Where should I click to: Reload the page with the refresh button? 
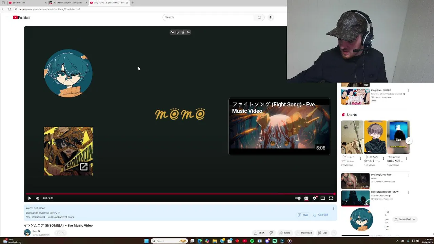9,9
